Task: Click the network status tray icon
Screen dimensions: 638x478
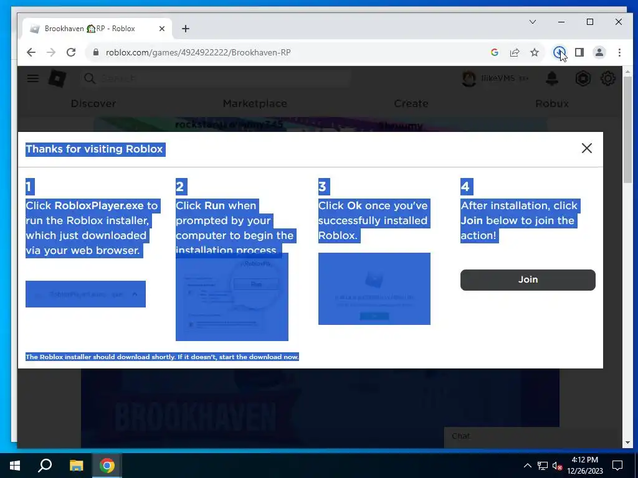Action: tap(543, 466)
